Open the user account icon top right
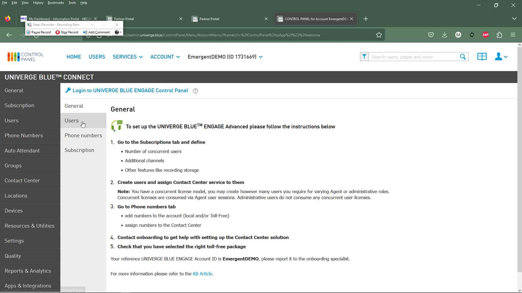522x293 pixels. tap(501, 57)
